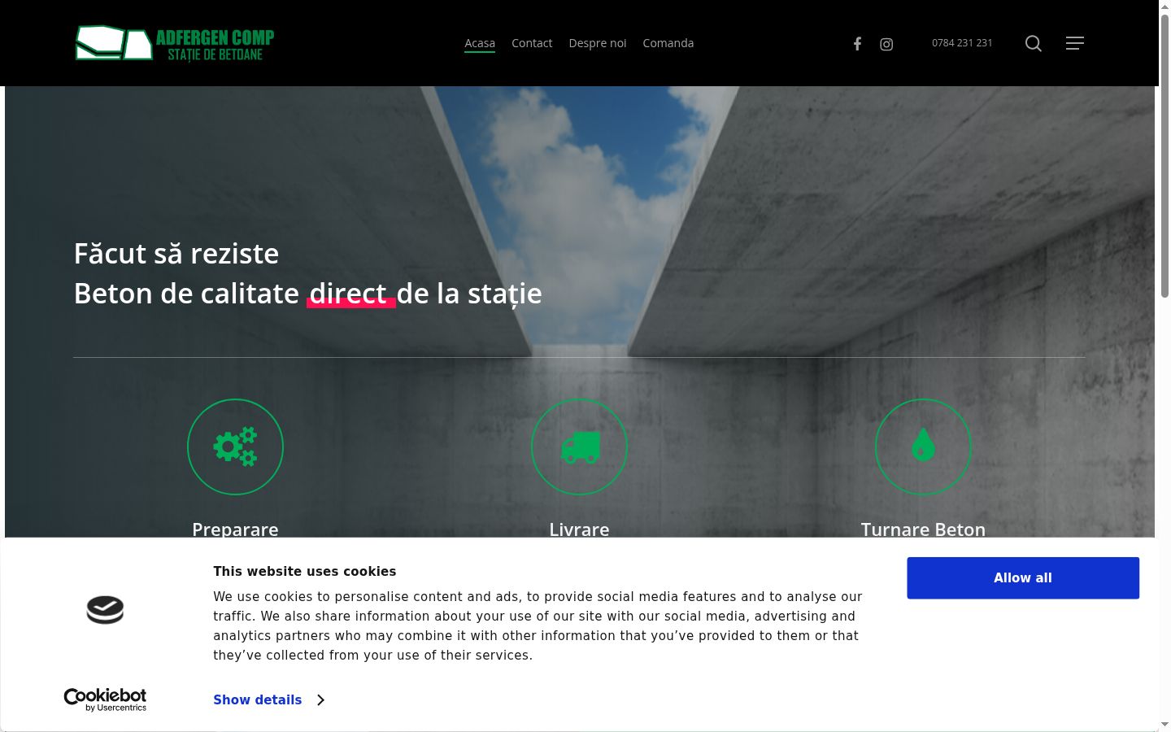This screenshot has width=1171, height=732.
Task: Allow all cookies
Action: point(1023,578)
